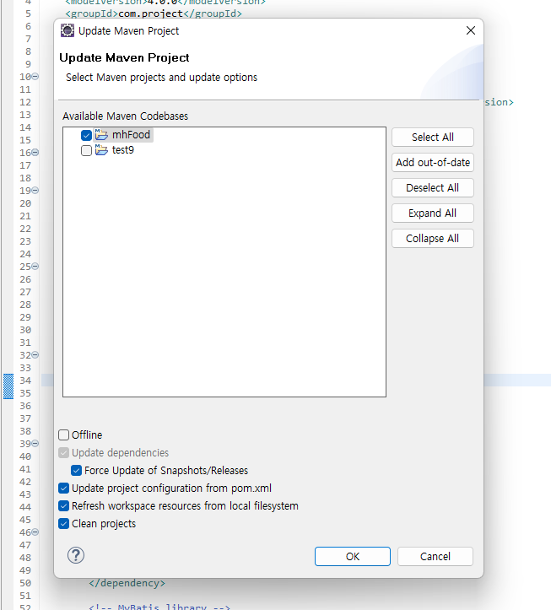This screenshot has height=610, width=551.
Task: Click the MyBatis library comment line in the editor
Action: [x=159, y=607]
